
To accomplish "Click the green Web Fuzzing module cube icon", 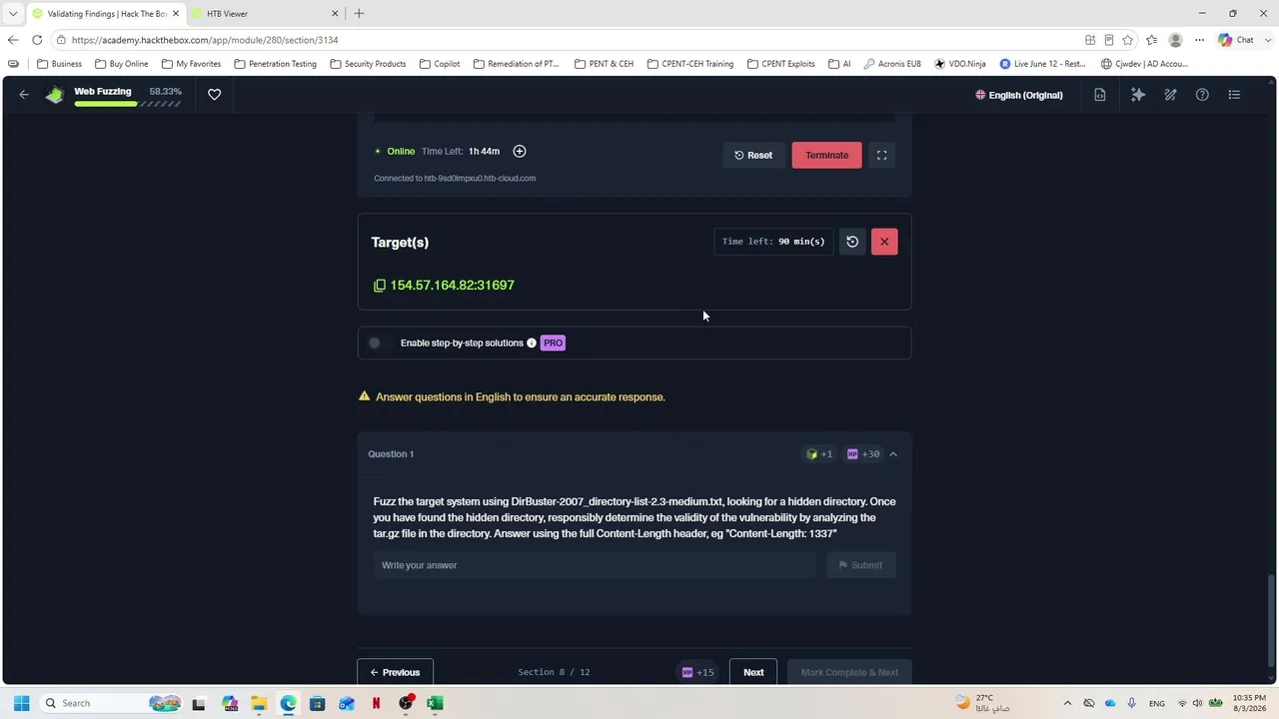I will 55,95.
